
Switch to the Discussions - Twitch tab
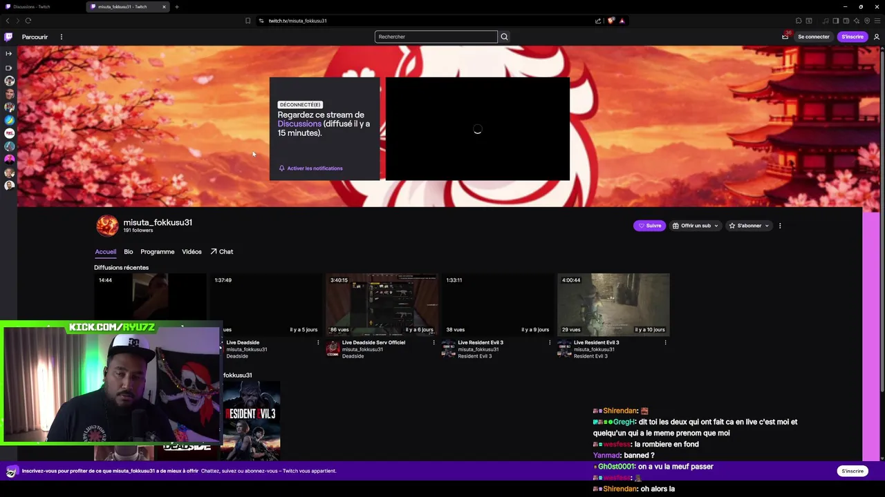click(x=41, y=7)
